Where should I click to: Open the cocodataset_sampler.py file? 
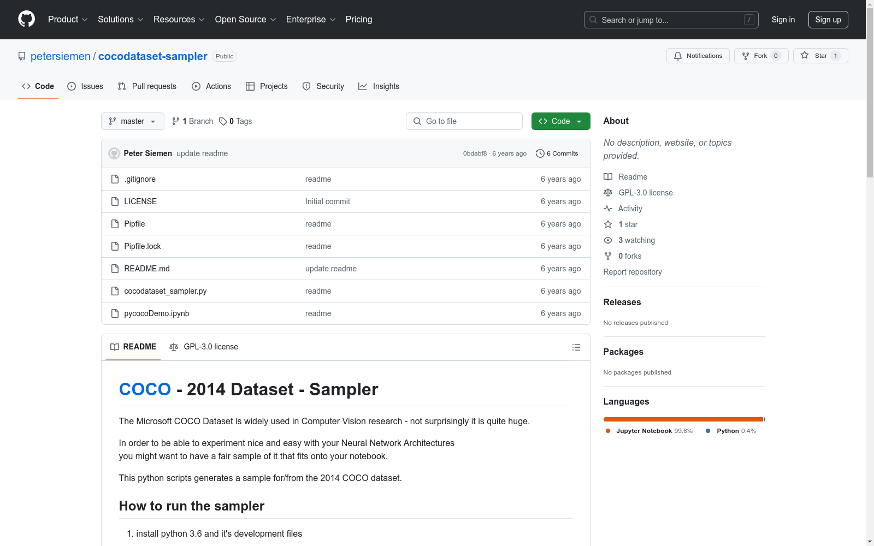[166, 291]
